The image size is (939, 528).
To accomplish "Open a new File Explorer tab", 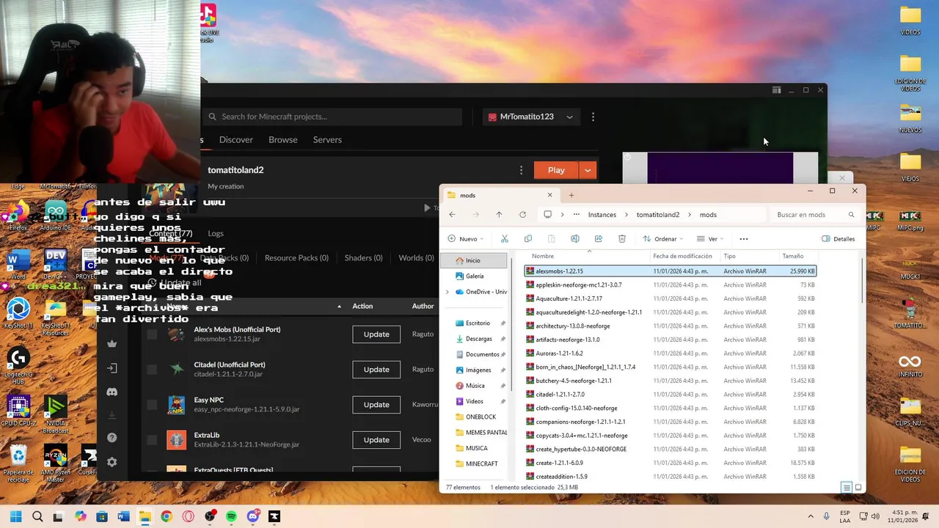I will pyautogui.click(x=571, y=195).
